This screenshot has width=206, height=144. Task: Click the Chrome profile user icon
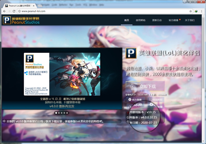[185, 2]
